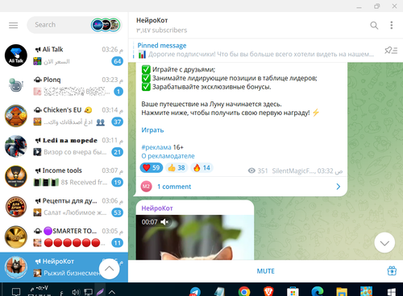Open the Рецепты для души channel

(64, 207)
